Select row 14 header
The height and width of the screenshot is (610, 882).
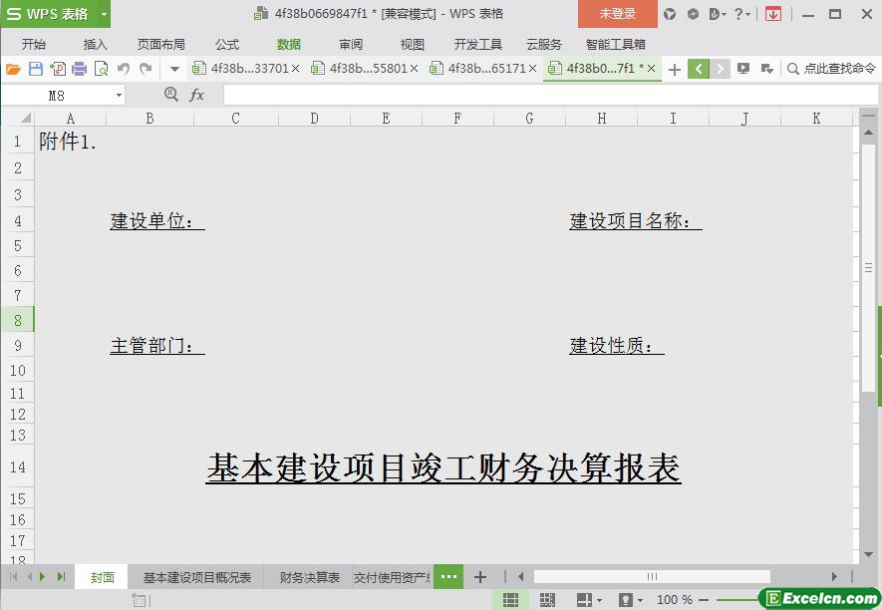tap(17, 467)
